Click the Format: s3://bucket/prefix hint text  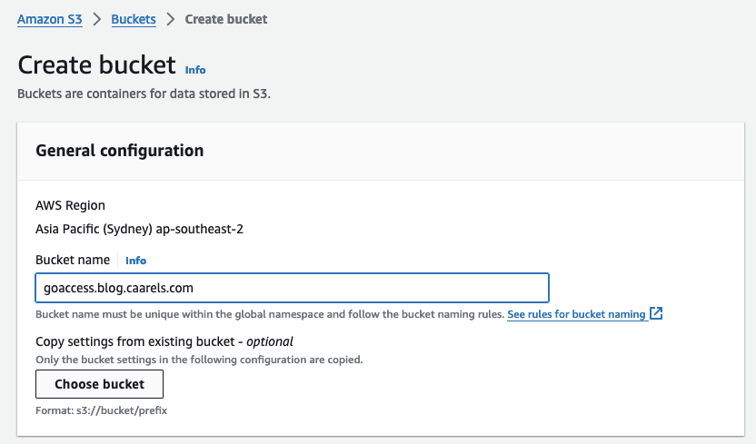tap(101, 410)
